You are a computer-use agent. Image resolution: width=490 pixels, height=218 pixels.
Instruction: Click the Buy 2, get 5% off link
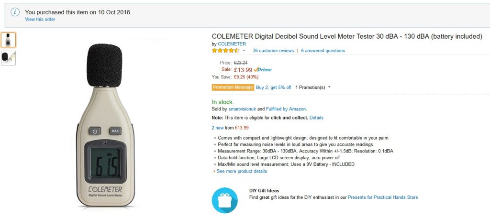(x=273, y=87)
